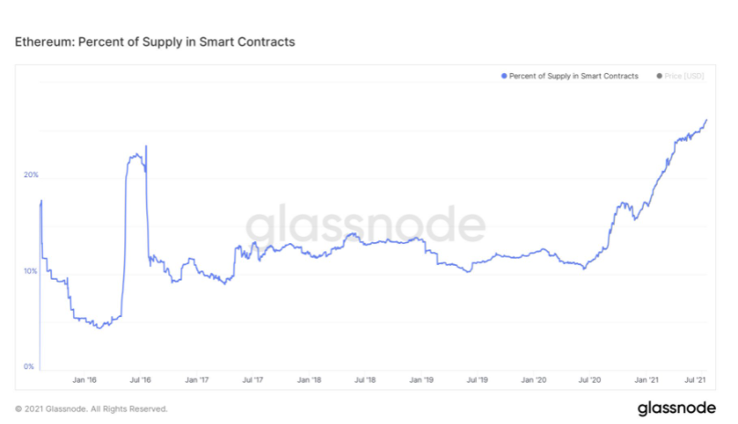The width and height of the screenshot is (738, 424).
Task: Click the 10% y-axis label
Action: (30, 271)
